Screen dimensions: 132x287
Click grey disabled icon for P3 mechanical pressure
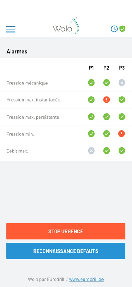pyautogui.click(x=122, y=83)
